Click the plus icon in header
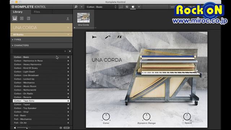231x130 pixels. tap(139, 7)
